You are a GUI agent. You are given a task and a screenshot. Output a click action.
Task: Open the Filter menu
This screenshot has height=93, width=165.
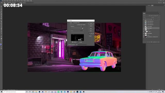coord(18,1)
